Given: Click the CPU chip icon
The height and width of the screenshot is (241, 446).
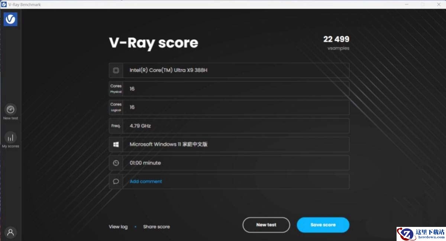Looking at the screenshot, I should tap(116, 70).
